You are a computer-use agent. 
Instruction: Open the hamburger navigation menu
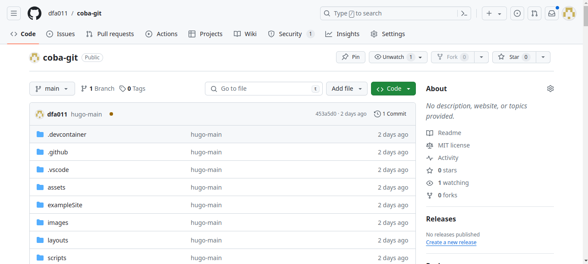point(14,13)
